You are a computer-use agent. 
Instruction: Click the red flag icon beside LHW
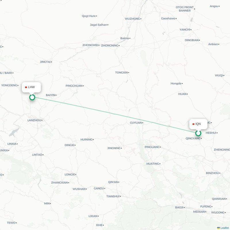(x=26, y=87)
